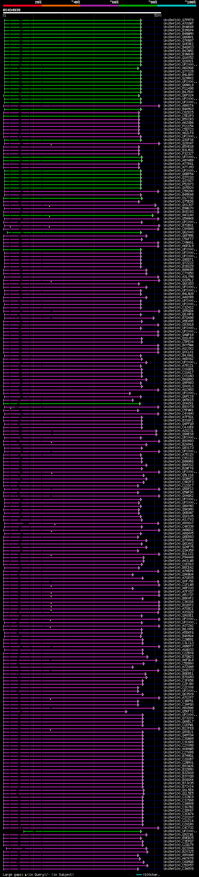Open the last hit UniRef100_C3A9Y8
The image size is (199, 877).
point(178,869)
